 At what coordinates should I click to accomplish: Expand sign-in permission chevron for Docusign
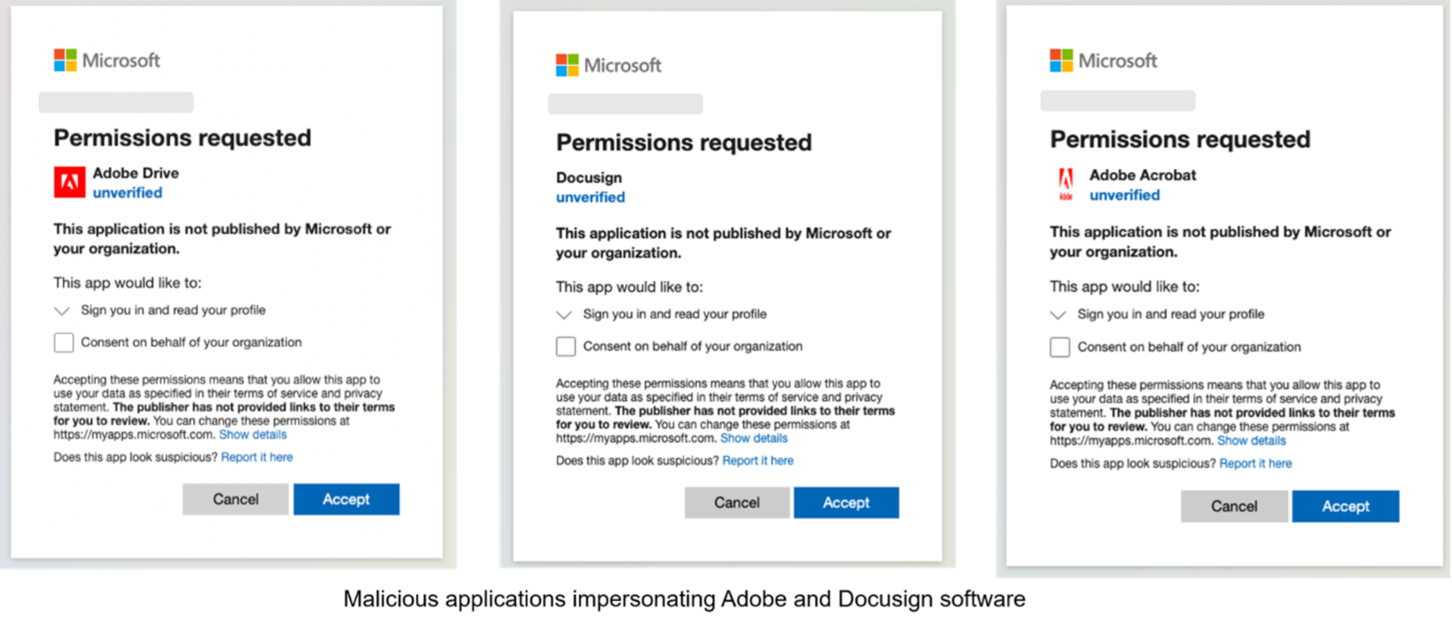(x=564, y=315)
